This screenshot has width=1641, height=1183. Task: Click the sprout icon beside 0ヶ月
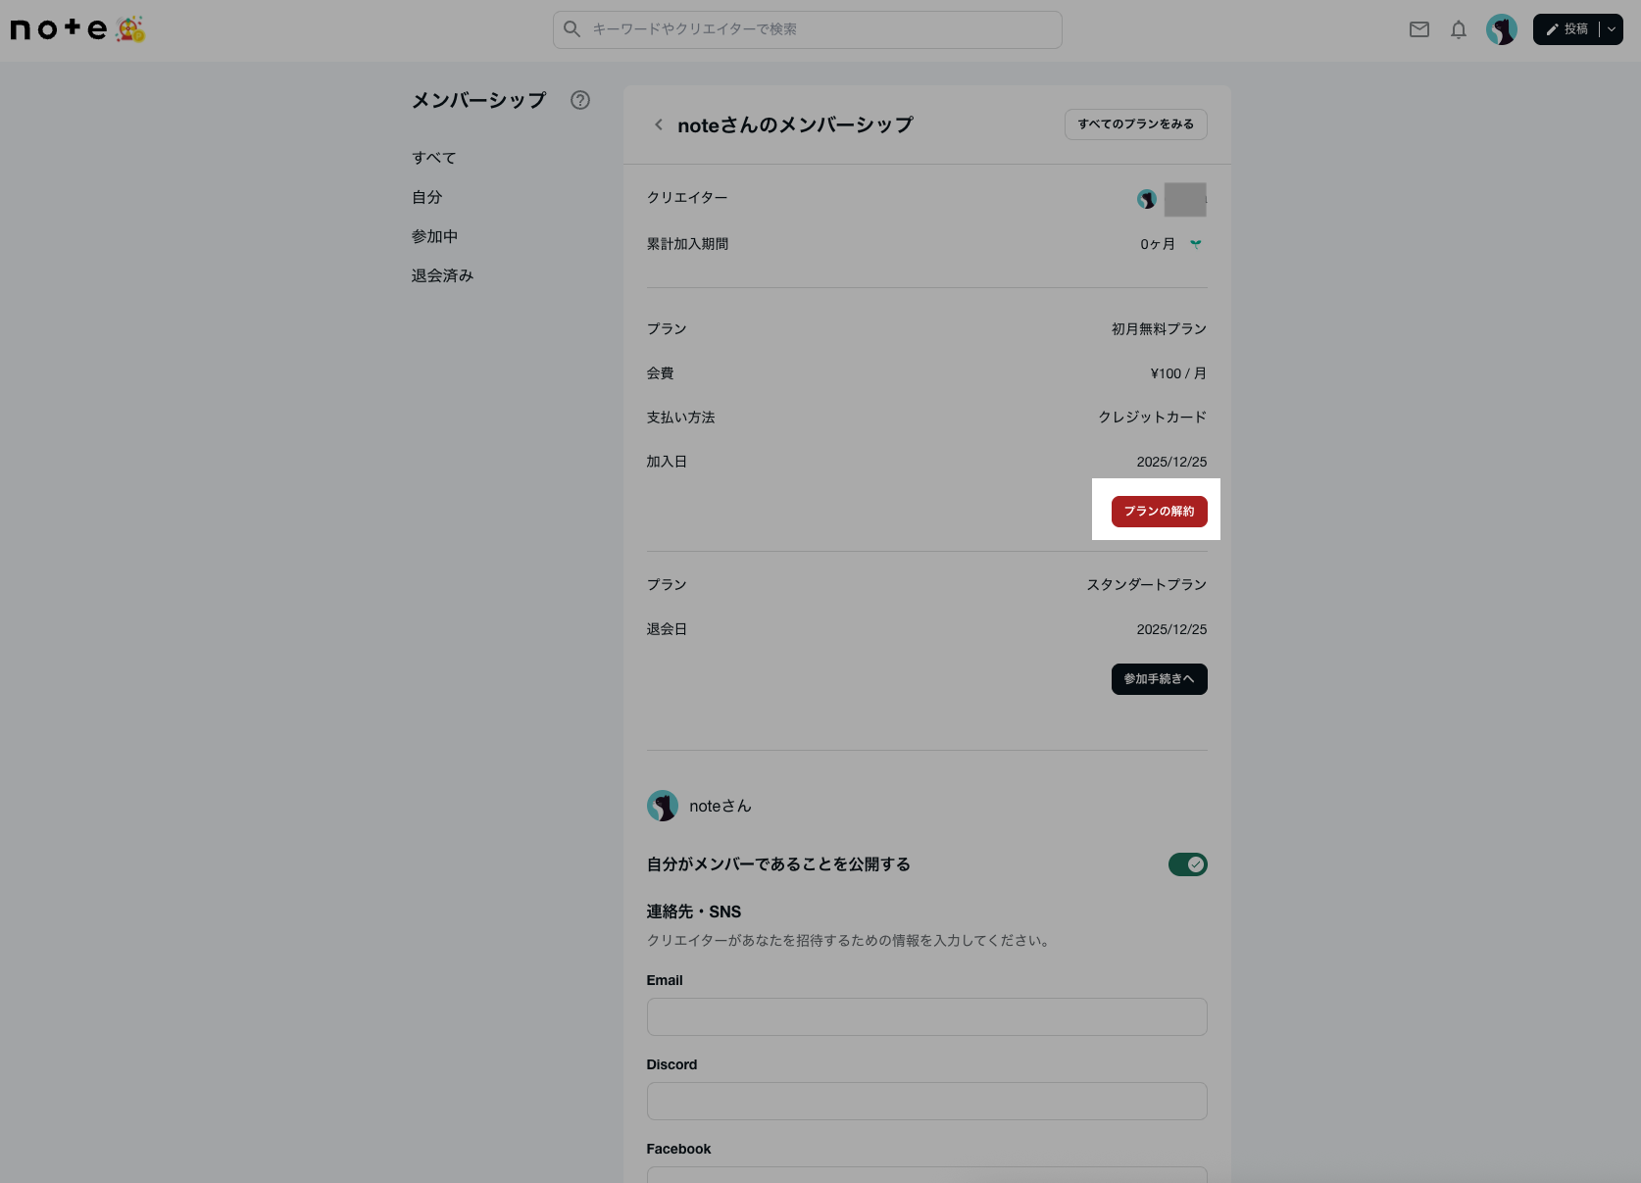tap(1196, 244)
